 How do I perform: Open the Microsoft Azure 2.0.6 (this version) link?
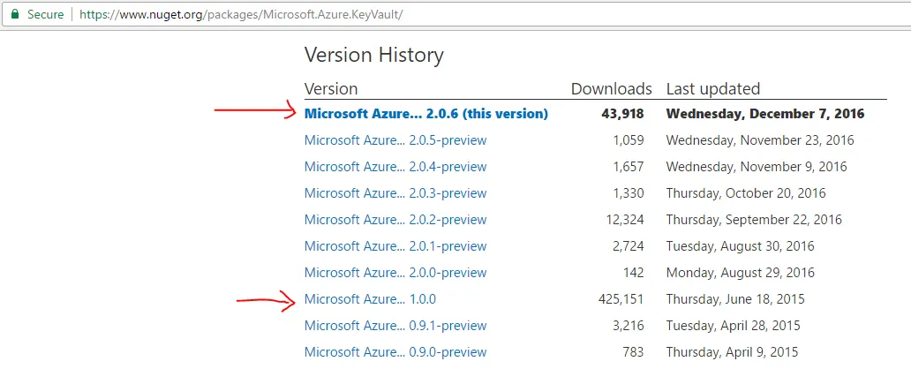tap(426, 114)
